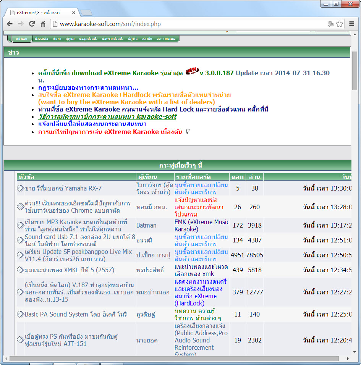Screen dimensions: 361x365
Task: Click the vertical scrollbar thumb
Action: pos(355,71)
